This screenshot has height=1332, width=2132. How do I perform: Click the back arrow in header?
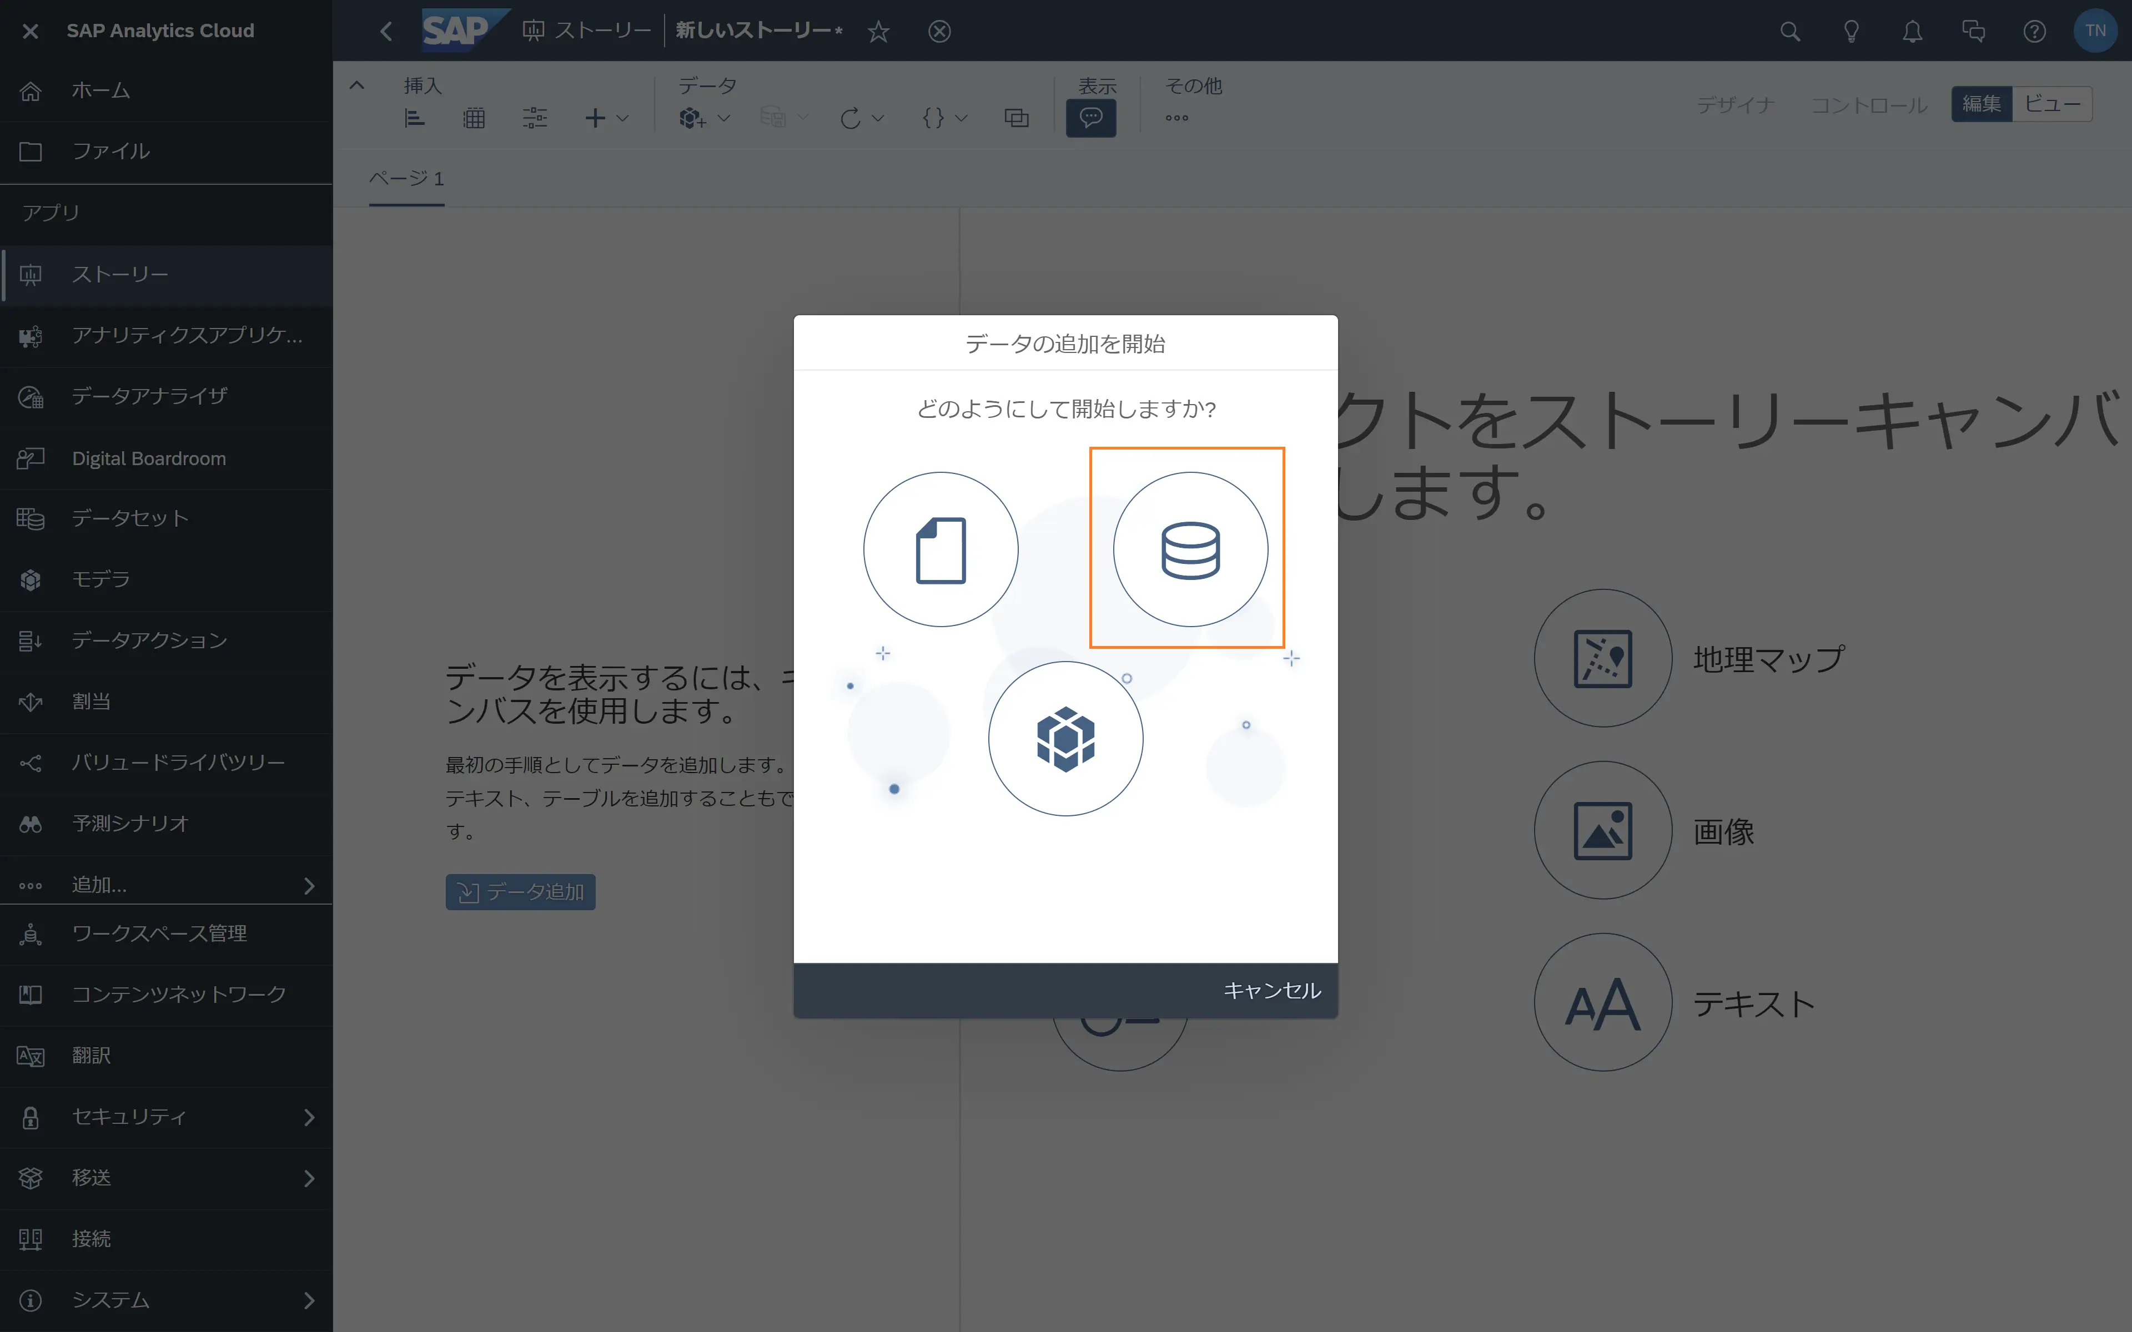click(x=386, y=31)
